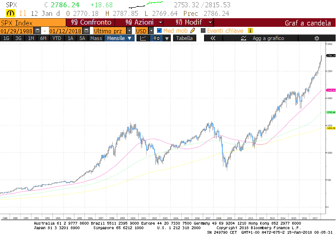
Task: Select the YTD range tab
Action: point(57,38)
